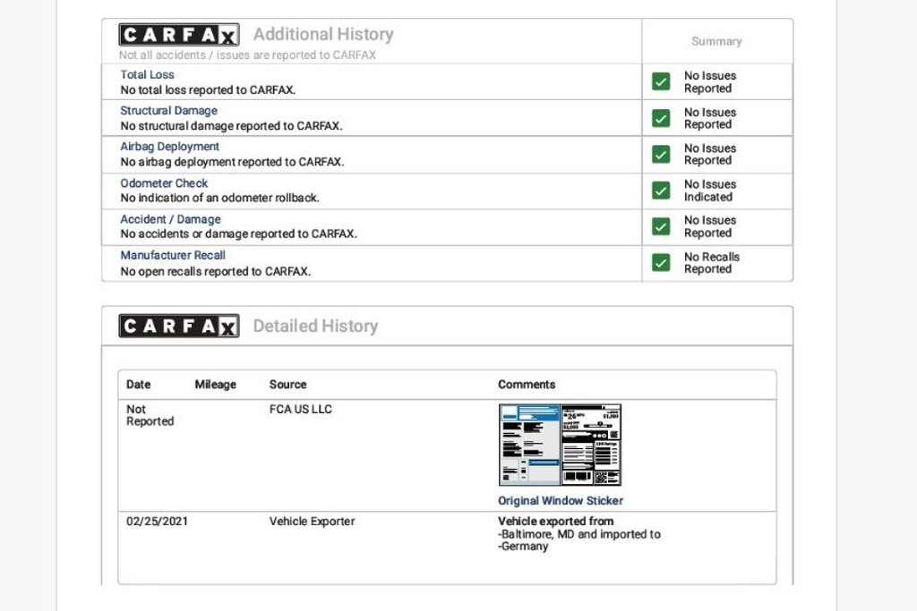Click the green checkmark for Manufacturer Recall
This screenshot has width=917, height=611.
[x=661, y=263]
